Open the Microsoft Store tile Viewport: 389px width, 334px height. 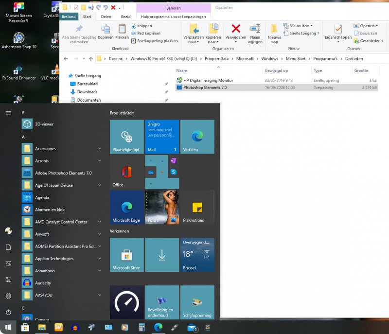126,255
